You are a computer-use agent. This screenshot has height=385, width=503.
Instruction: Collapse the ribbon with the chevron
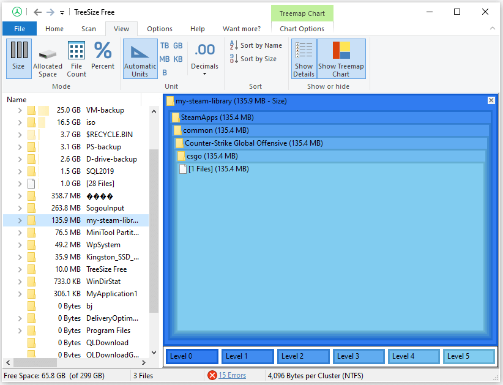point(492,28)
